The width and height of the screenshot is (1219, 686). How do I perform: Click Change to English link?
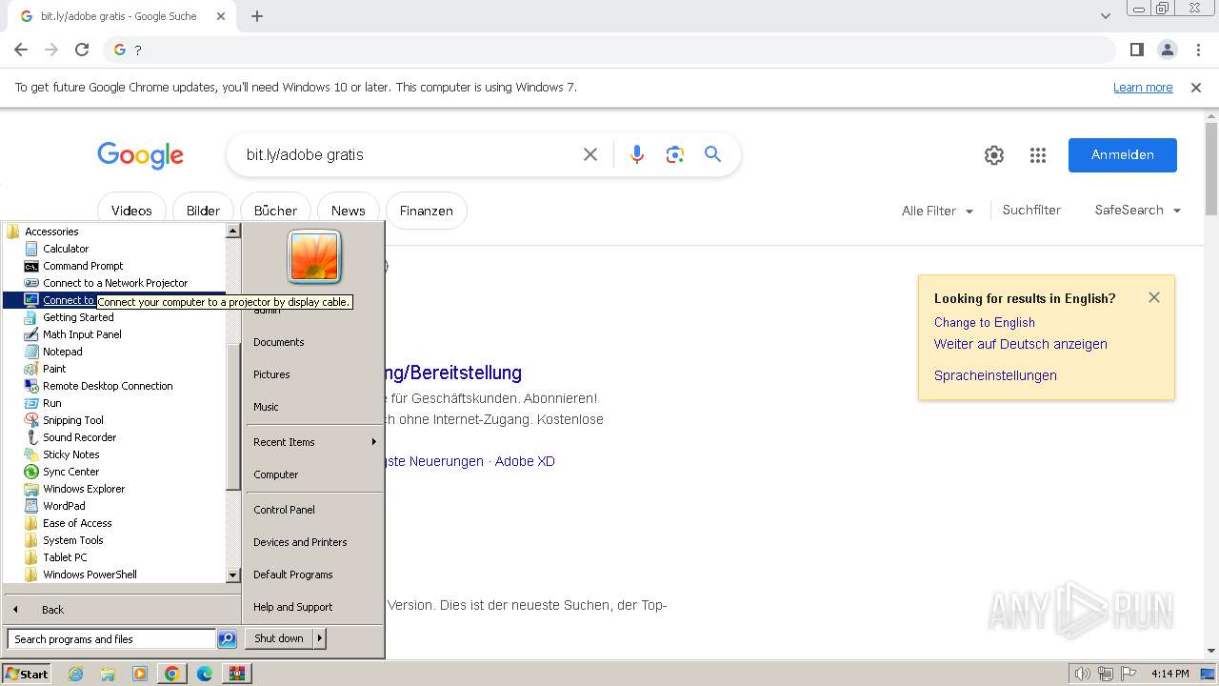tap(984, 322)
